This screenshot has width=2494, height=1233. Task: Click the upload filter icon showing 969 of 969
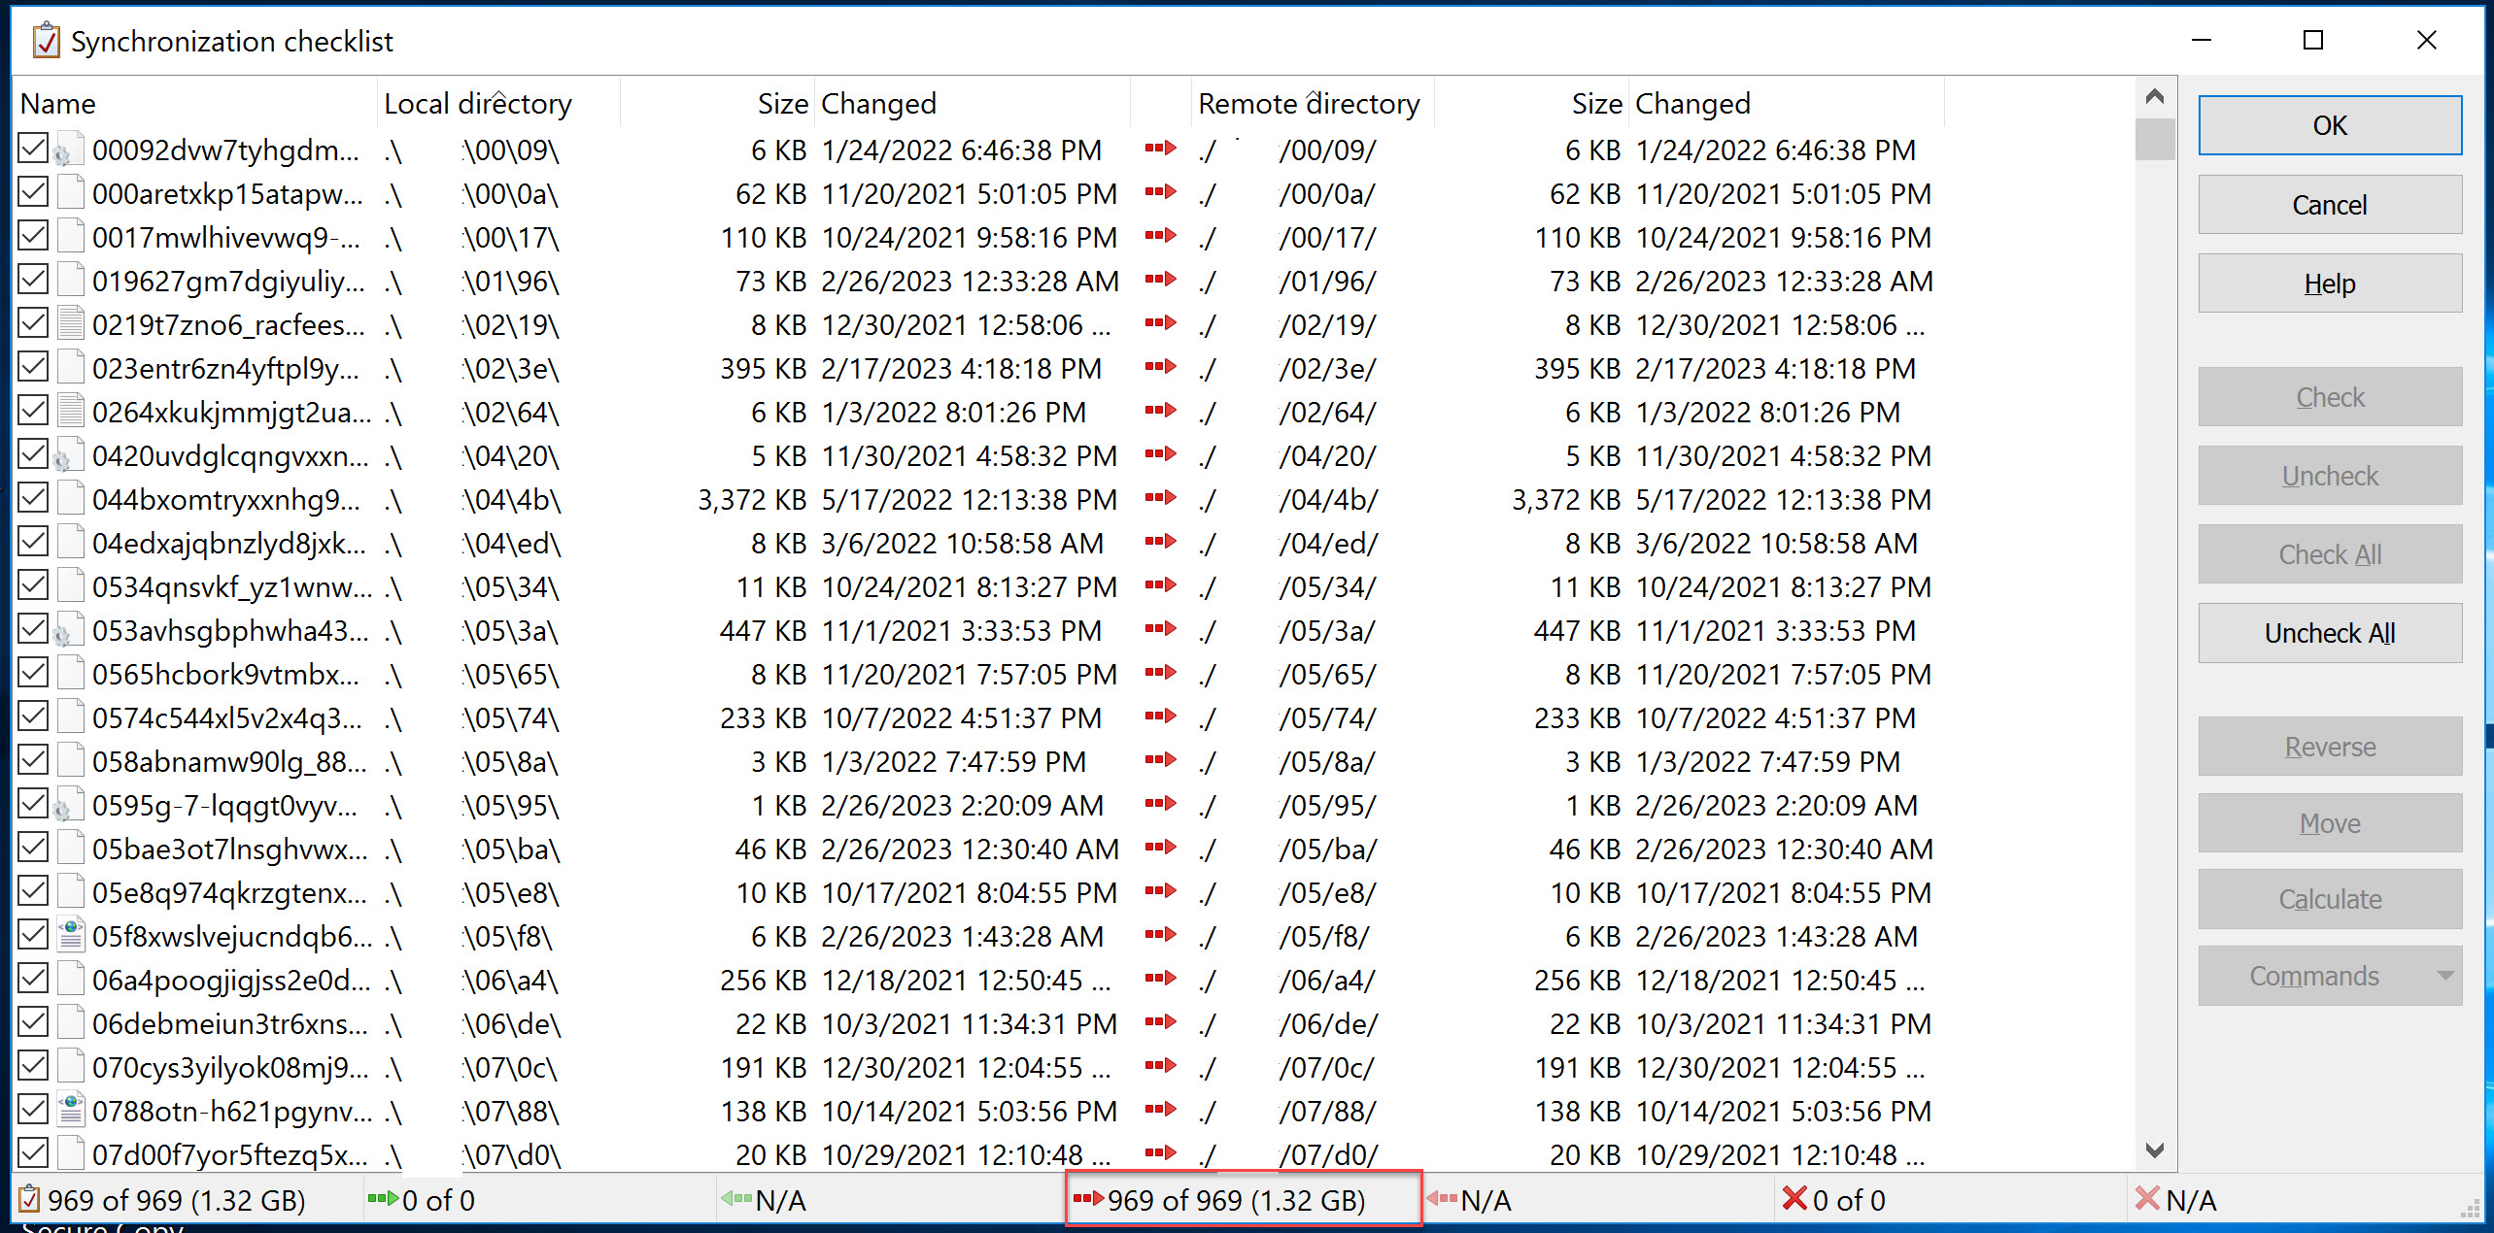pyautogui.click(x=1088, y=1199)
